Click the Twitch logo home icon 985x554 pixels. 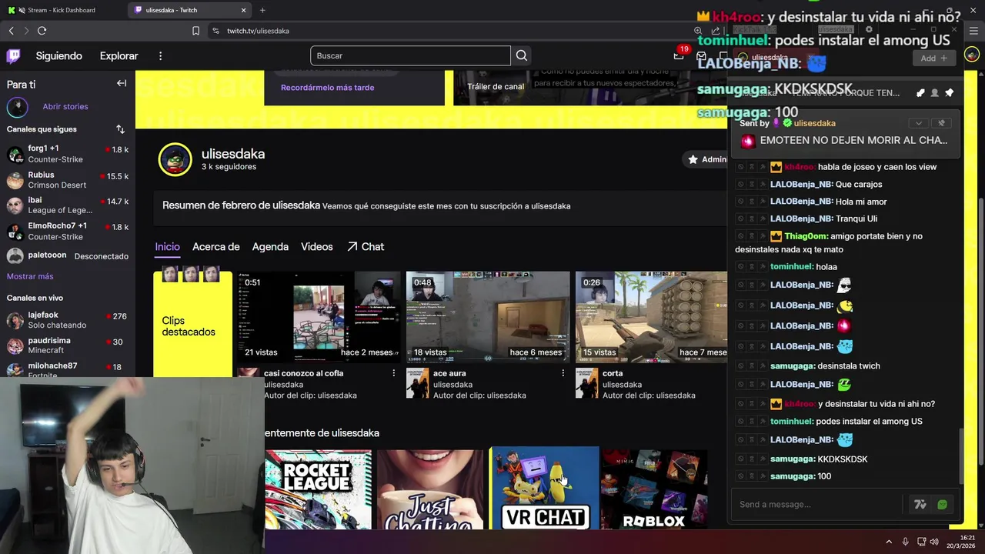[13, 55]
